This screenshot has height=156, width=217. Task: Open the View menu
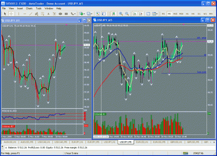tap(11, 8)
